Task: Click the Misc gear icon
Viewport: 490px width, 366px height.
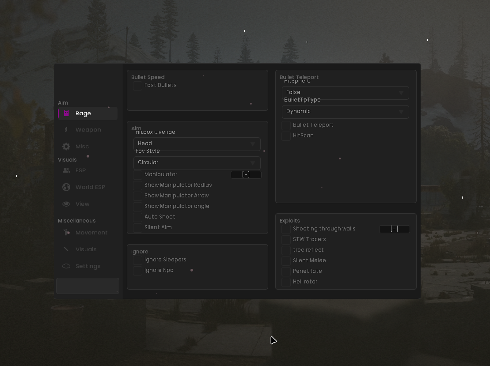Action: click(66, 147)
